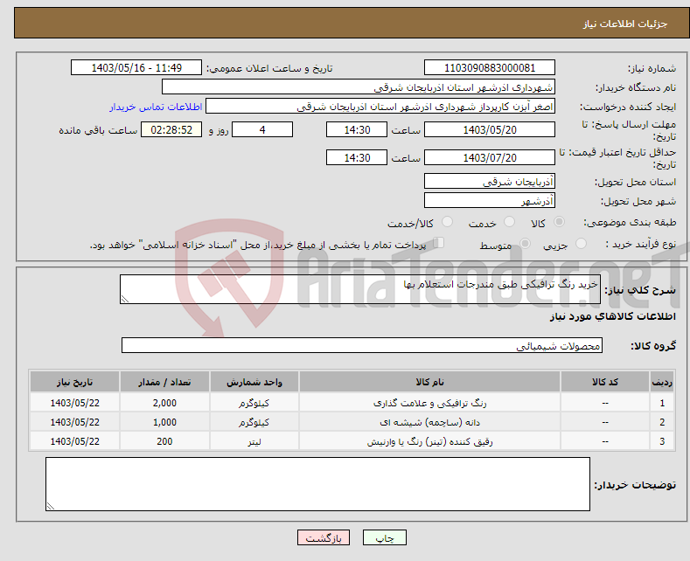Click the resize handle of توضیحات خریدار box
The width and height of the screenshot is (690, 561).
51,506
